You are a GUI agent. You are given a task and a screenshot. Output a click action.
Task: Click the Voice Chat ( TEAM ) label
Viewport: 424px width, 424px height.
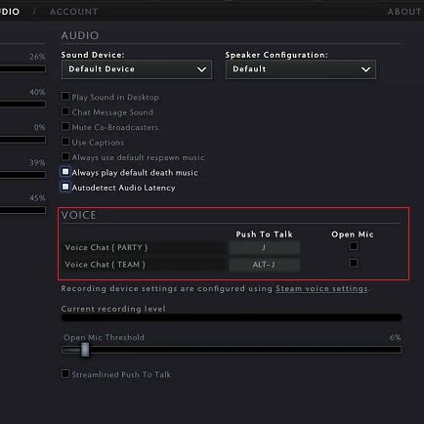pyautogui.click(x=105, y=265)
